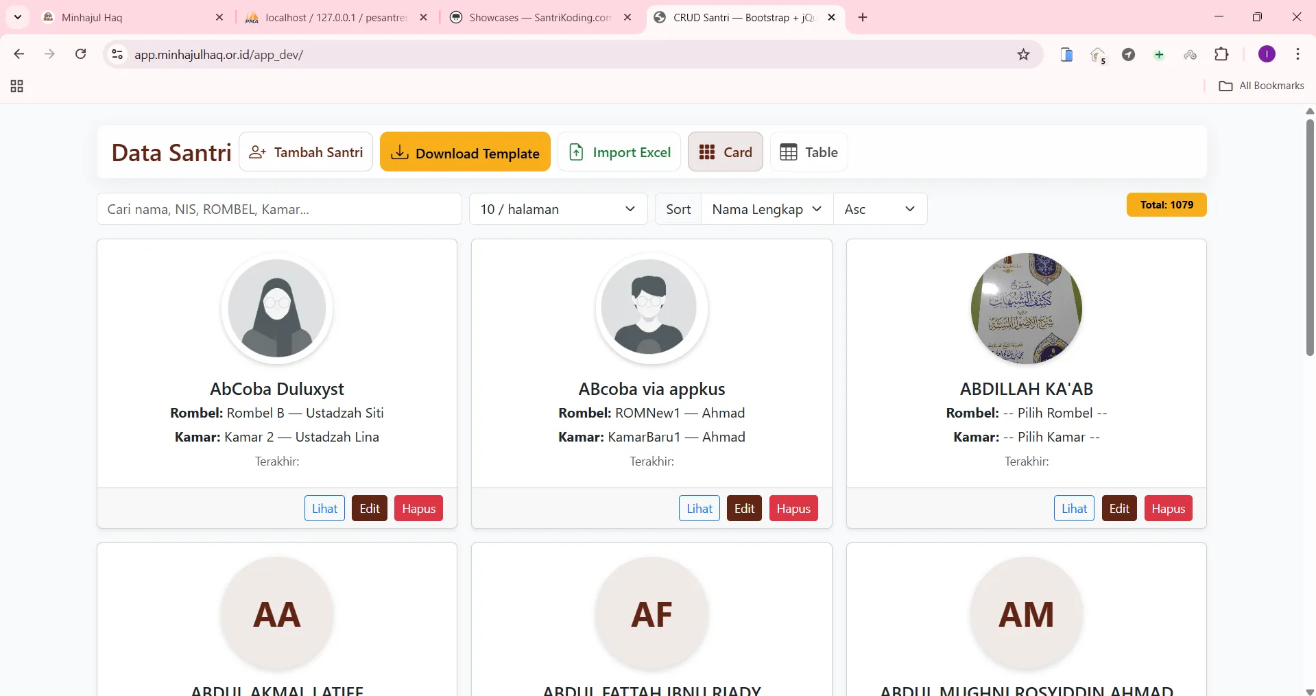Click Hapus on AbCoba Duluxyst card
Image resolution: width=1316 pixels, height=696 pixels.
[418, 508]
